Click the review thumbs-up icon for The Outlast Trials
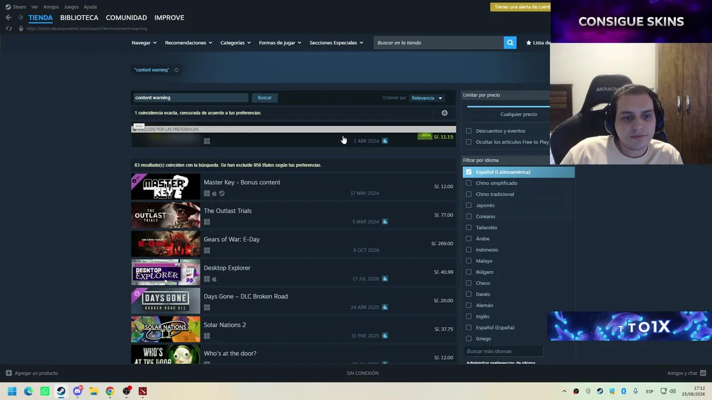This screenshot has height=400, width=712. coord(385,222)
